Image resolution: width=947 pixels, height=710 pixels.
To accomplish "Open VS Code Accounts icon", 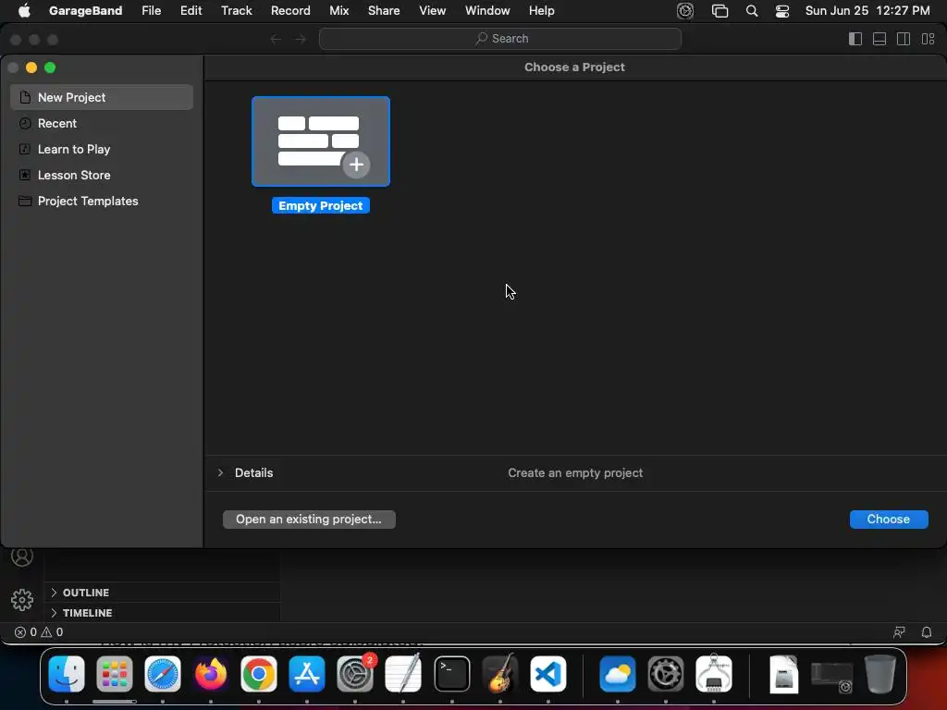I will point(22,556).
